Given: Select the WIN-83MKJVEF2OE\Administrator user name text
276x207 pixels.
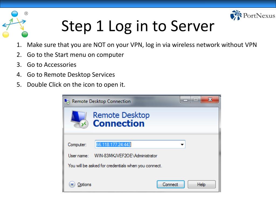Looking at the screenshot, I should [126, 156].
